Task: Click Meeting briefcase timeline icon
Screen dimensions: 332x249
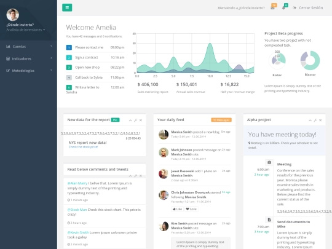Action: 269,162
